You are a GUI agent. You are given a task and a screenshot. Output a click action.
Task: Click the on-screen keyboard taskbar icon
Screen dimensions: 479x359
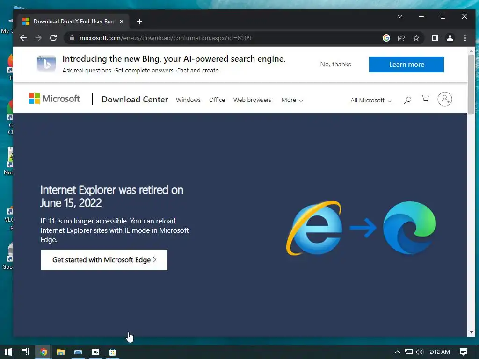point(78,352)
